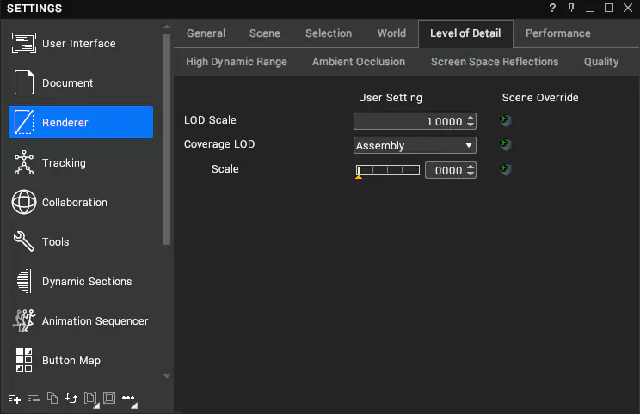Open the User Interface settings category
The image size is (640, 414).
tap(81, 43)
